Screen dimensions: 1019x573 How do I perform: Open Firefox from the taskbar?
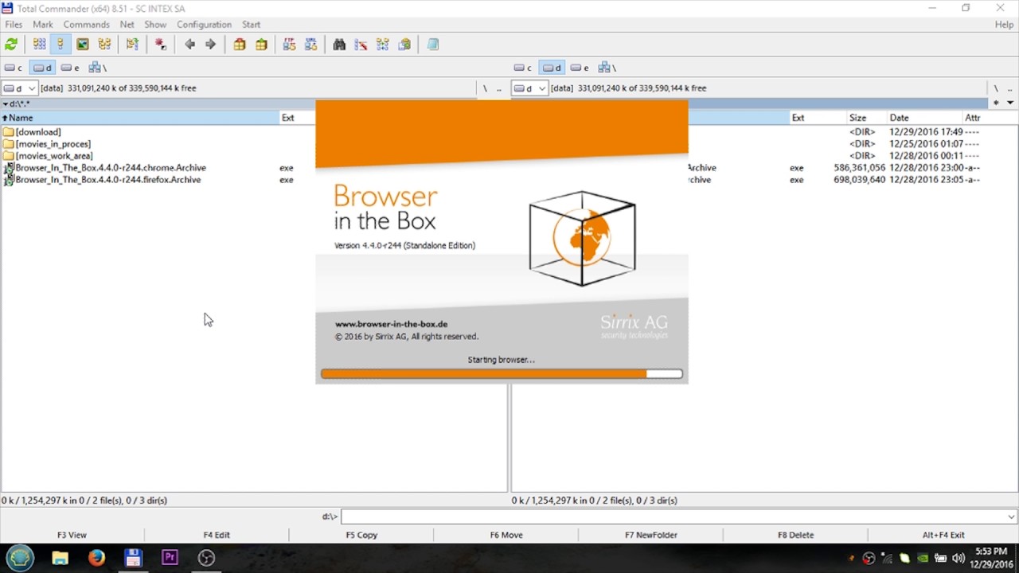point(96,558)
